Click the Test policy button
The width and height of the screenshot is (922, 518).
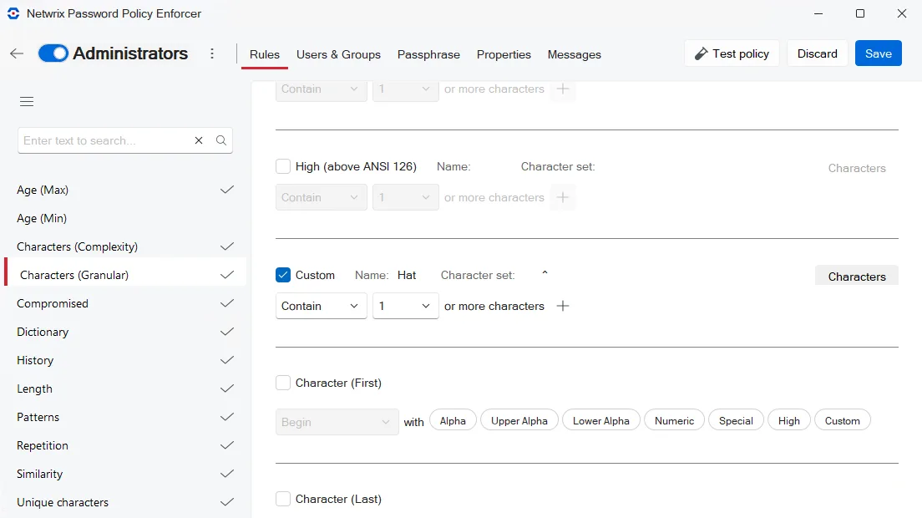732,53
